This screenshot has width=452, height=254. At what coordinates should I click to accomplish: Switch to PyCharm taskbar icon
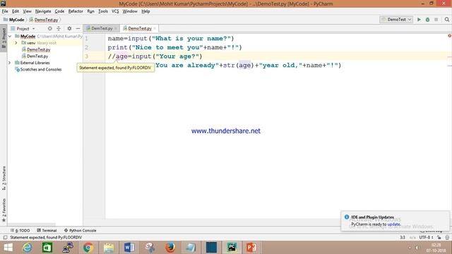(232, 248)
